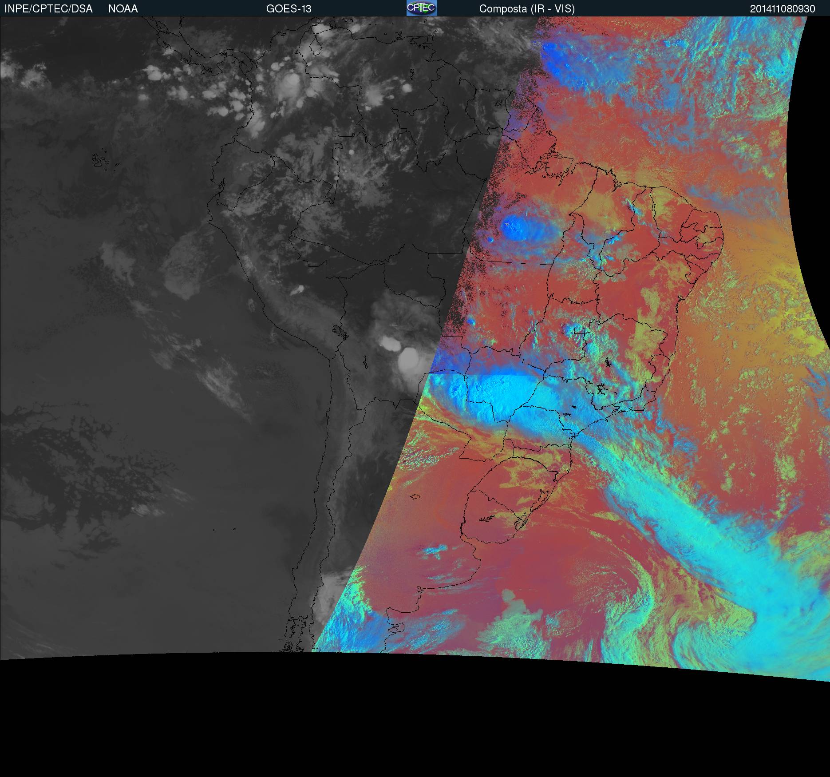830x777 pixels.
Task: Click the NOAA label in header
Action: 123,9
